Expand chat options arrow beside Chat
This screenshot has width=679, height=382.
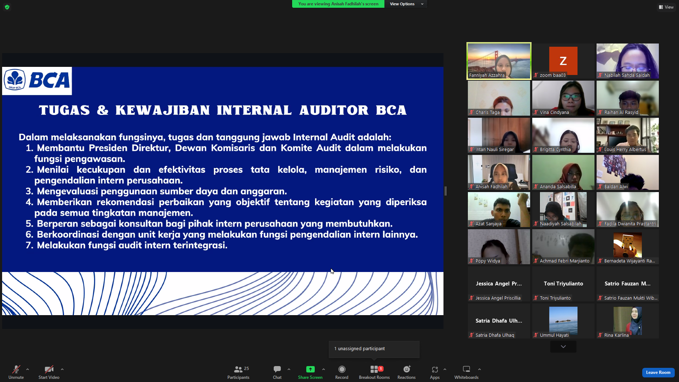[x=289, y=369]
